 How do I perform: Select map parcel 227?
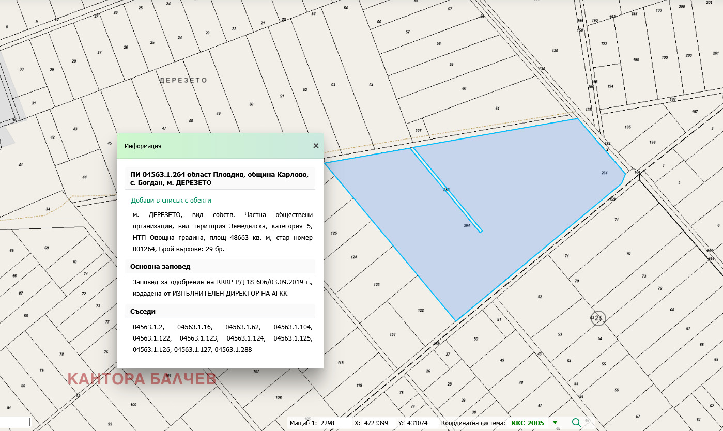(x=418, y=131)
